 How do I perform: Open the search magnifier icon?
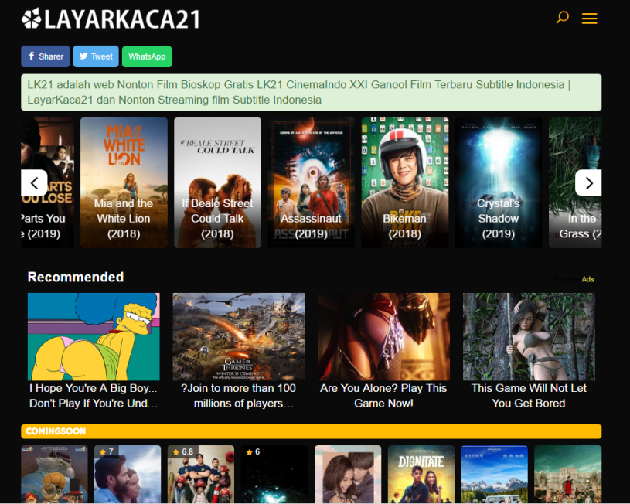(x=562, y=17)
